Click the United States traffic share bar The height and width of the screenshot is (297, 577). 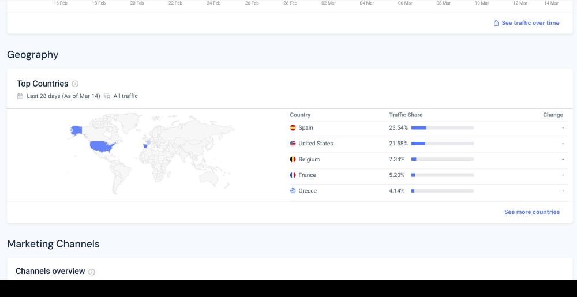[443, 144]
